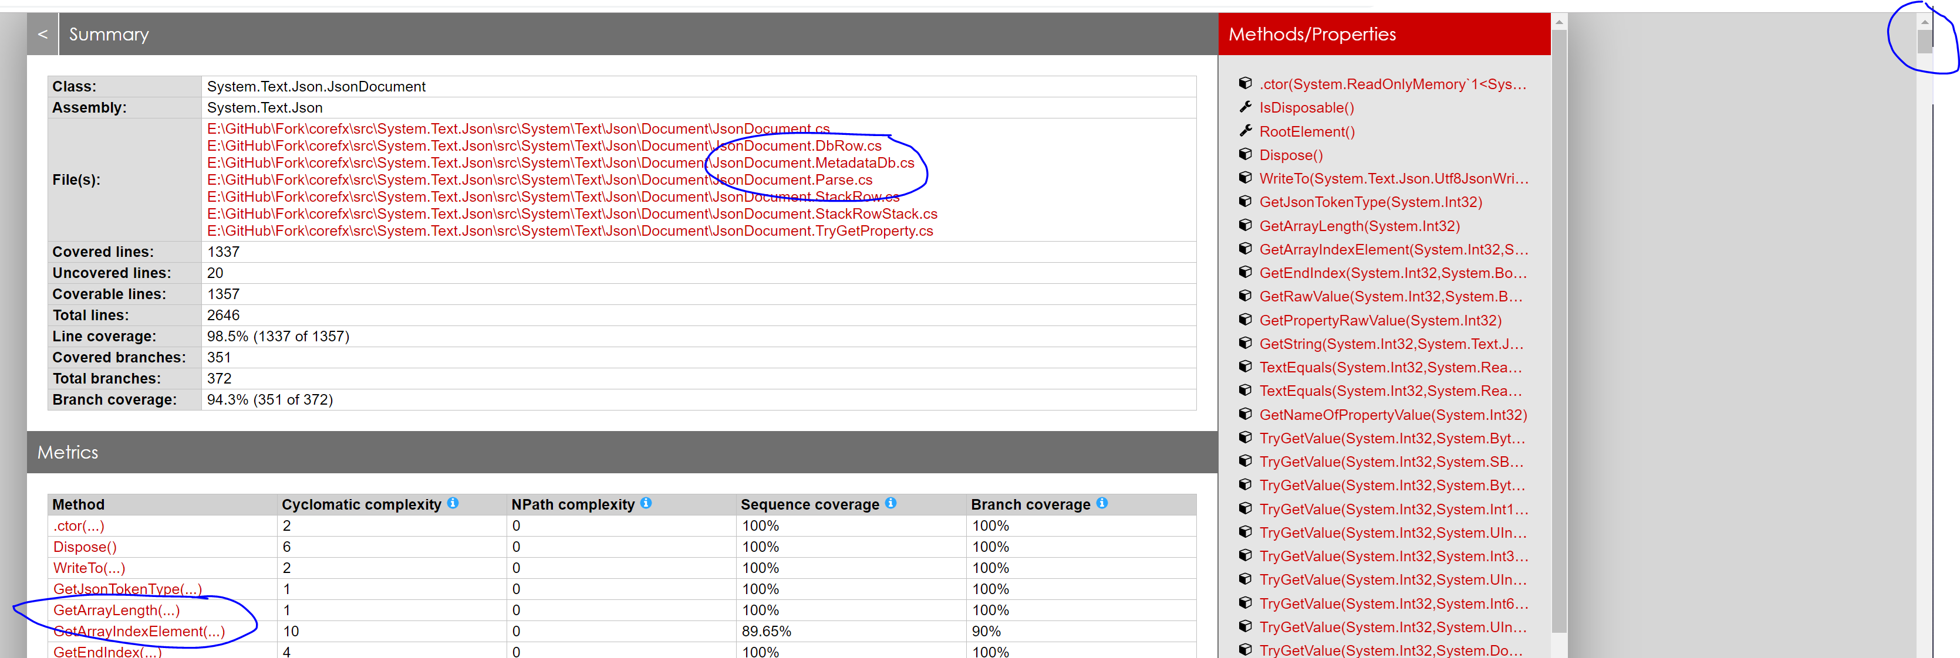Click cube icon beside GetNameOfPropertyValue

point(1246,414)
